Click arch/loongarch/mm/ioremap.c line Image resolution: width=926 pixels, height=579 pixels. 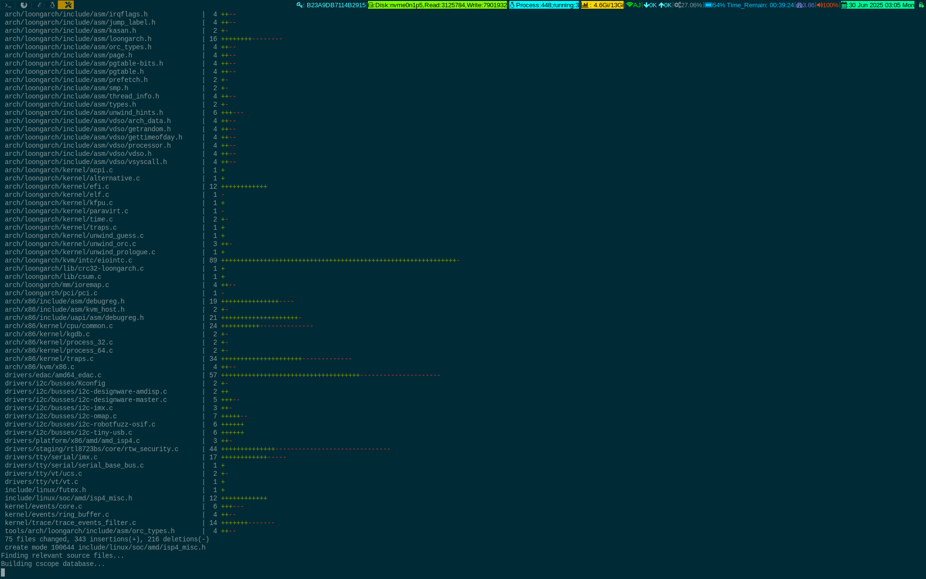click(121, 285)
